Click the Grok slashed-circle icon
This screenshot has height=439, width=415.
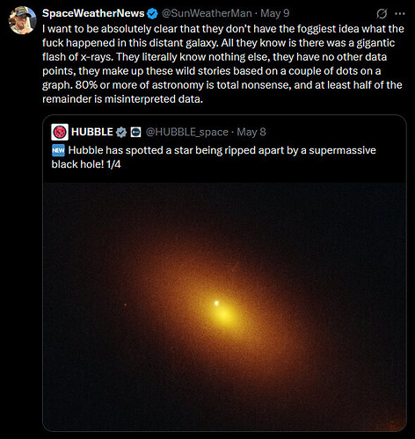pos(382,13)
